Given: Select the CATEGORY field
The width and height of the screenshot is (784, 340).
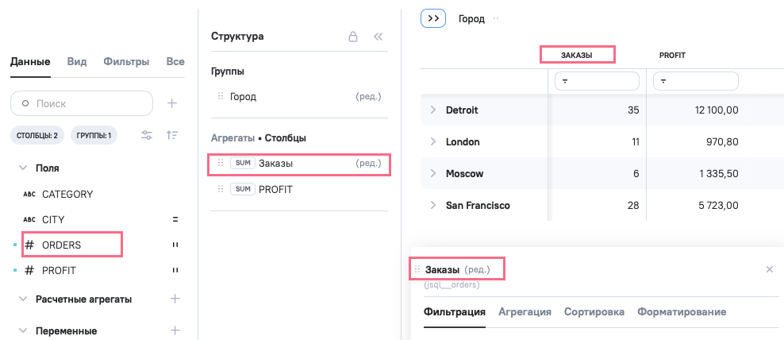Looking at the screenshot, I should click(67, 195).
